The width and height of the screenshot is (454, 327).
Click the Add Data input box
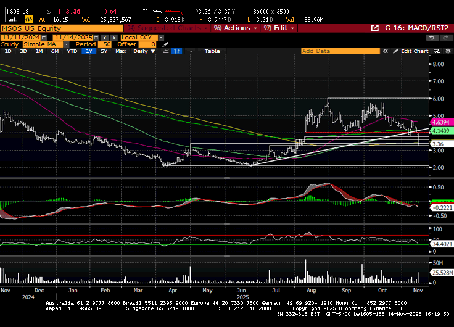(x=340, y=51)
